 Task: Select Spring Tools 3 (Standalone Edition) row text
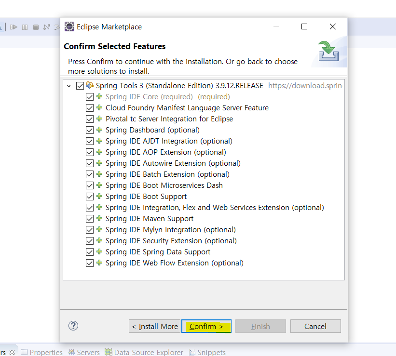179,86
